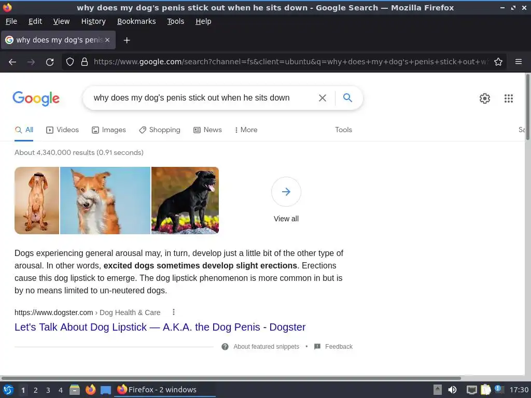The image size is (531, 398).
Task: Open the sitting vizsla image thumbnail
Action: pyautogui.click(x=37, y=201)
